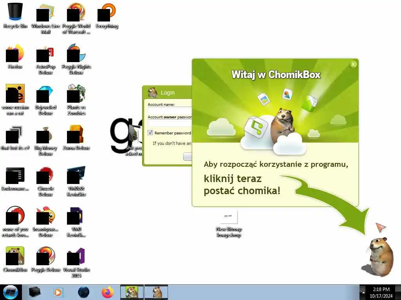Screen dimensions: 401x300
Task: Open Zuma Deluxe desktop icon
Action: tap(76, 137)
